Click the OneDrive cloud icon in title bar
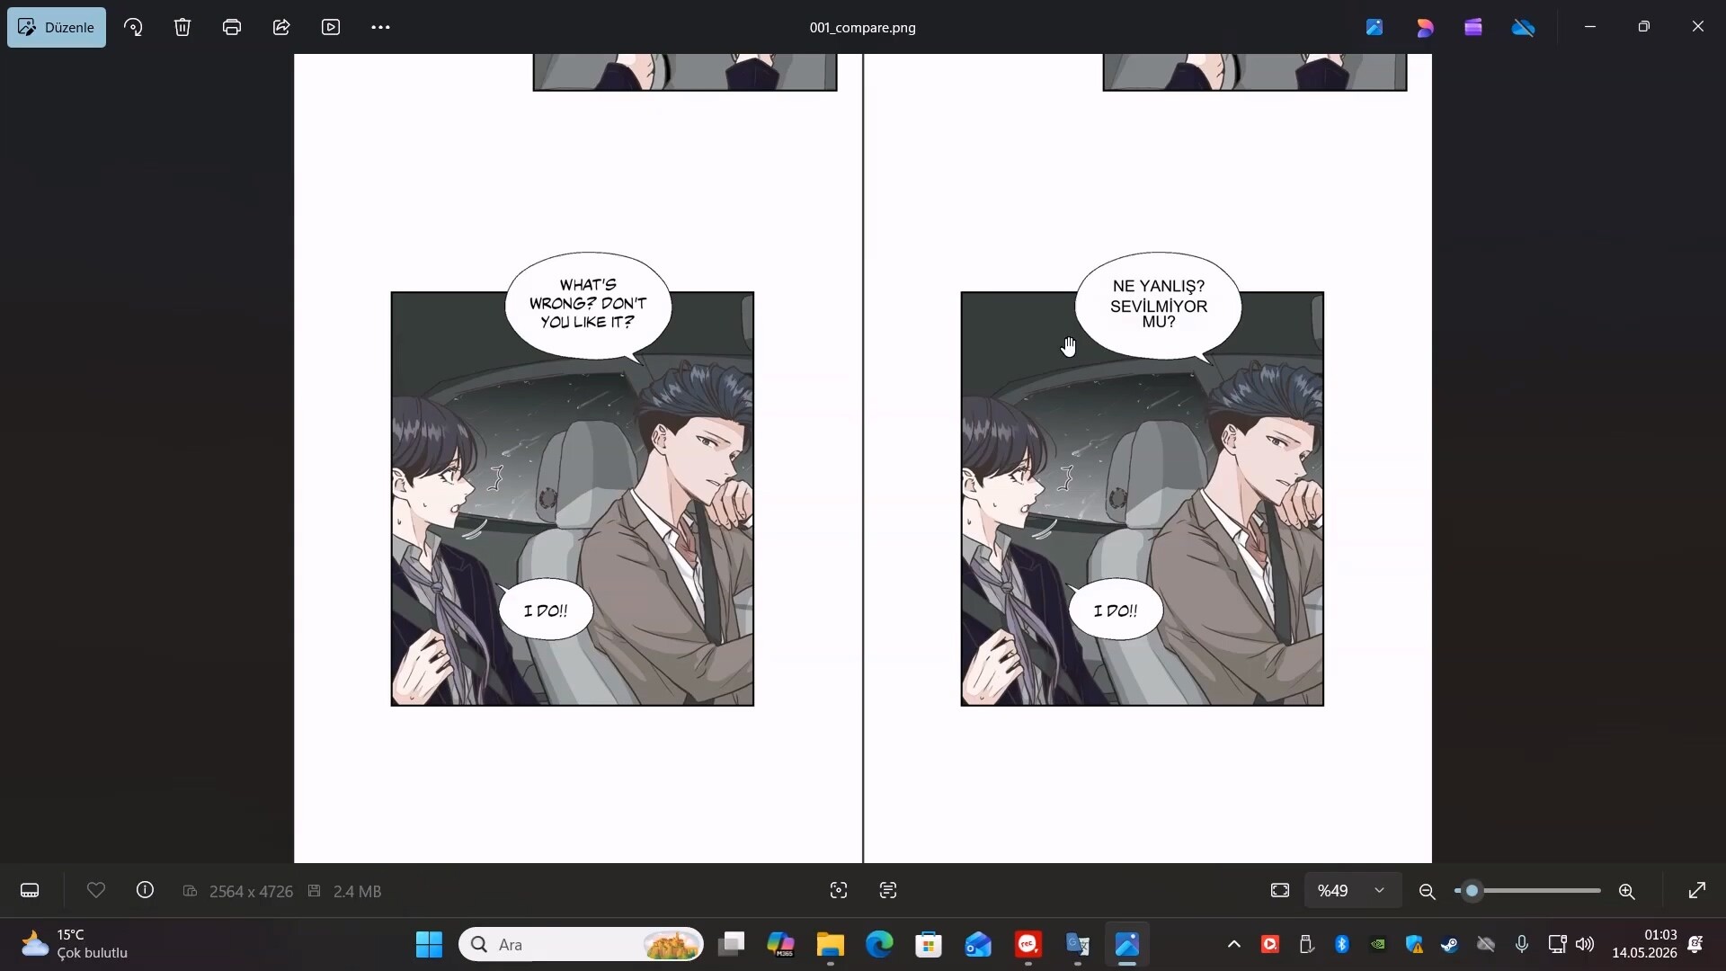Screen dimensions: 1726x971 point(1524,27)
